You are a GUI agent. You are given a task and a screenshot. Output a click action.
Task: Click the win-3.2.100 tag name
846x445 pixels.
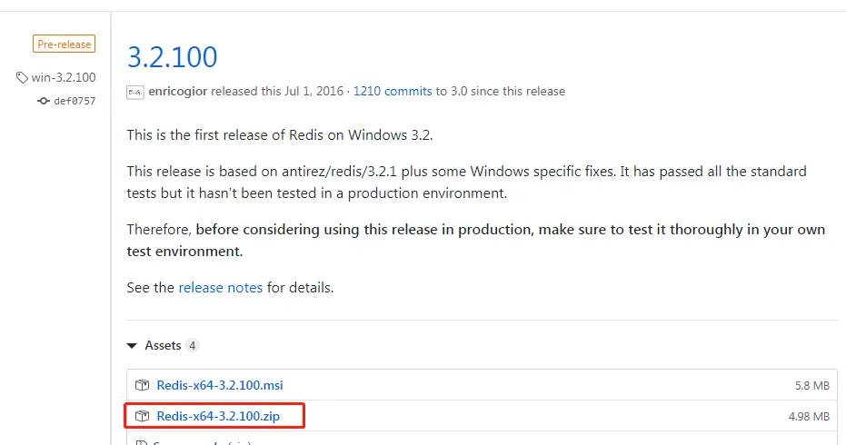pos(64,77)
